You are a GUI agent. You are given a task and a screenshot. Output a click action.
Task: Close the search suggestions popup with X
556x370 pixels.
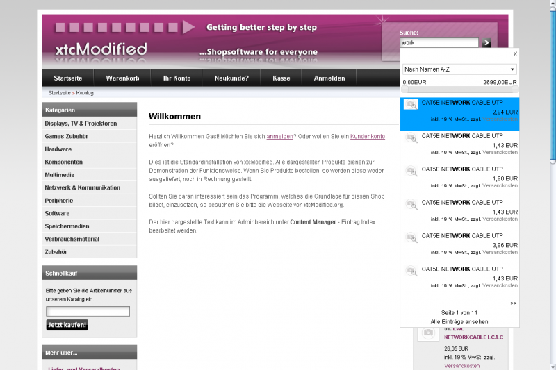click(515, 54)
